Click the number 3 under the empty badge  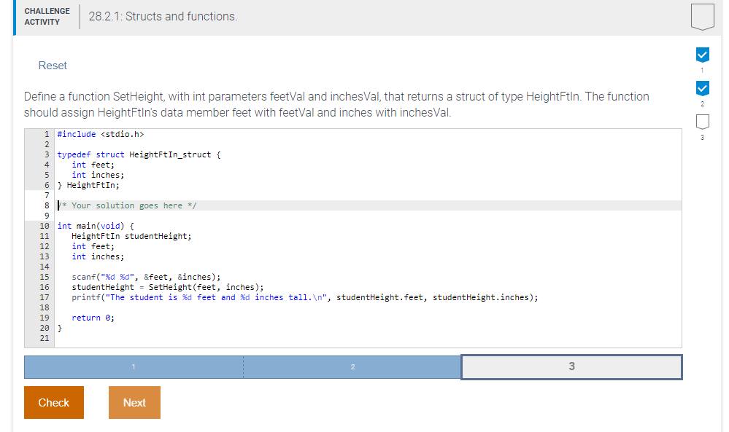click(702, 138)
